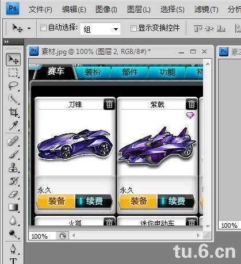
Task: Select the Rectangular Marquee tool
Action: (13, 72)
